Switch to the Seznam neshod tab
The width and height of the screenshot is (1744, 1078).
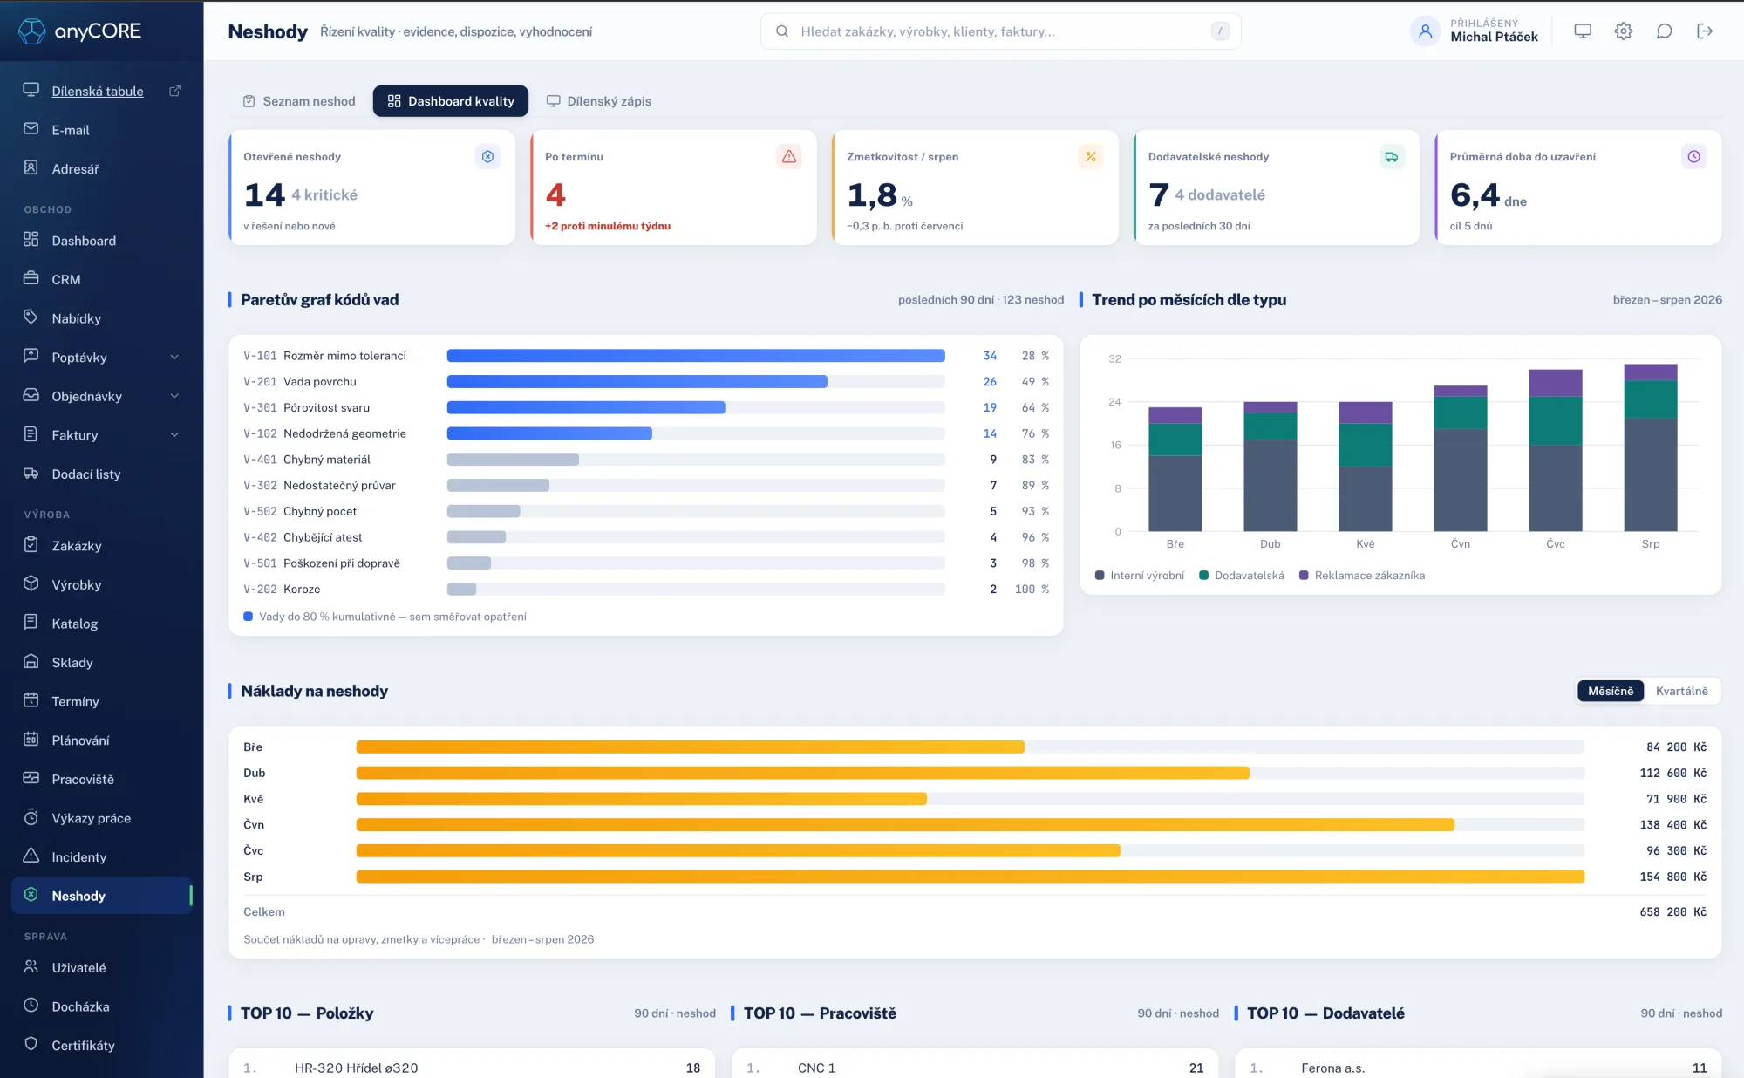(299, 101)
